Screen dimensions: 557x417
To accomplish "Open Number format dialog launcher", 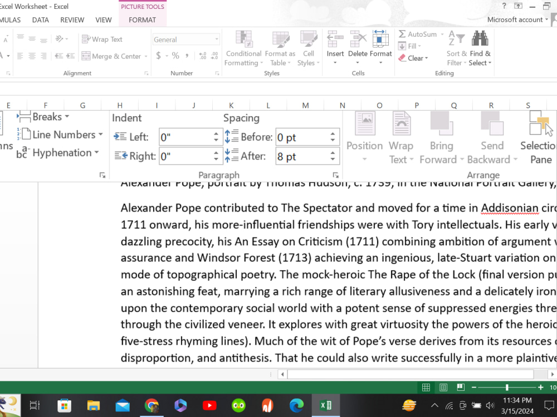I will (217, 73).
